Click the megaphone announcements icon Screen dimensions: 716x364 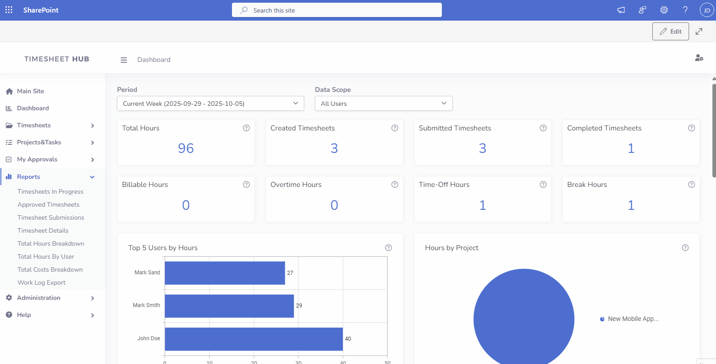click(x=621, y=10)
